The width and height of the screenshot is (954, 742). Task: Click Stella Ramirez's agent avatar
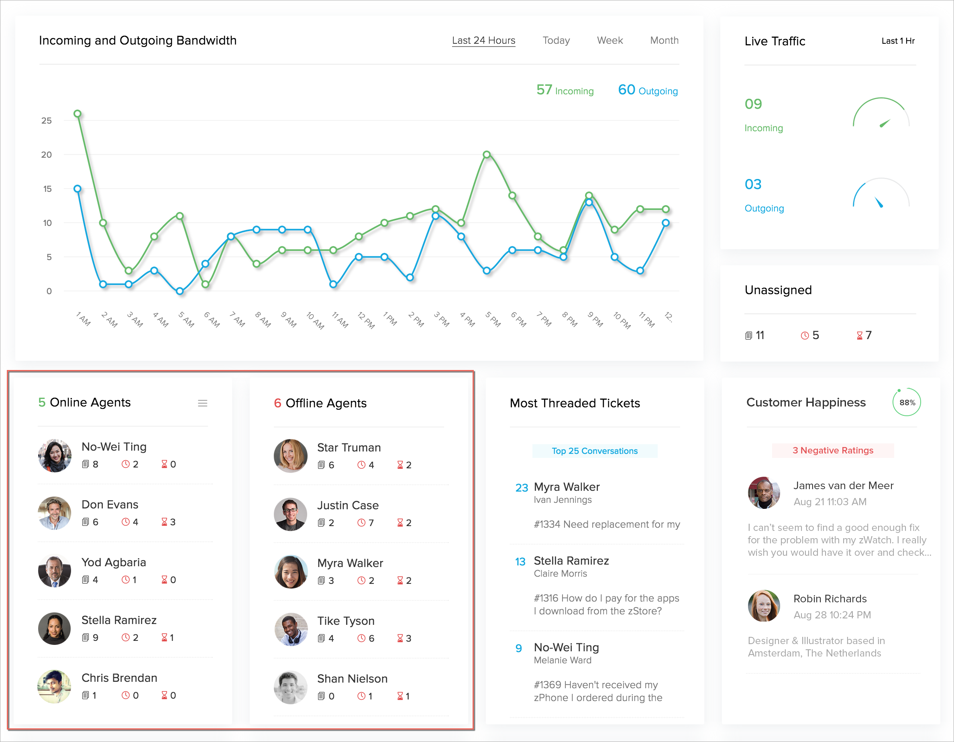pyautogui.click(x=54, y=628)
